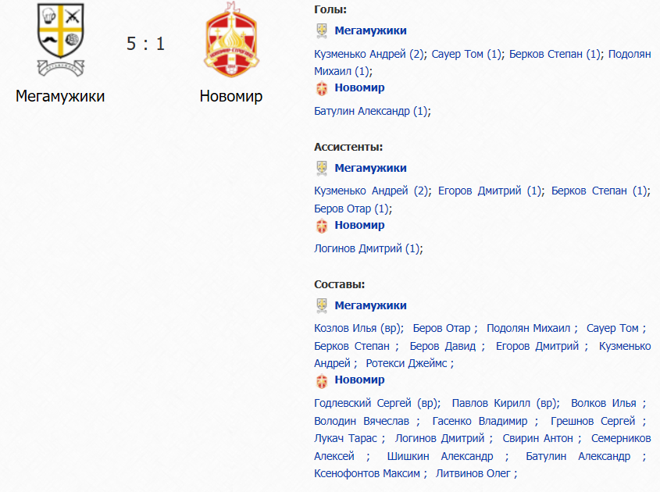Click the Мегамужики team name under large crest
This screenshot has height=492, width=660.
[60, 96]
